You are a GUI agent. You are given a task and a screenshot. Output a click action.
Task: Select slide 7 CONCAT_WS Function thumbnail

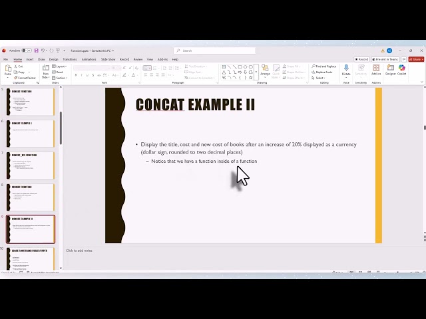[31, 165]
